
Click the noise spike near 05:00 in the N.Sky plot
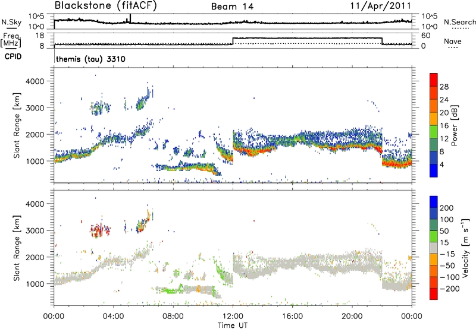point(130,18)
